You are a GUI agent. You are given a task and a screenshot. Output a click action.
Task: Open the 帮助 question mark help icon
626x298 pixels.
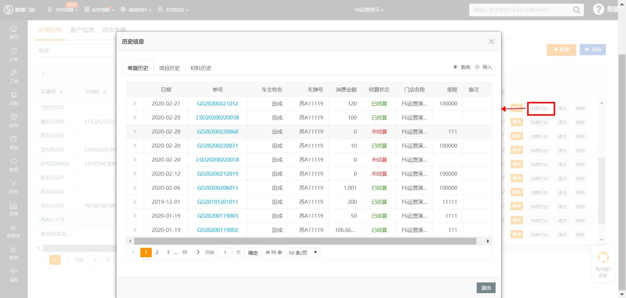pyautogui.click(x=598, y=9)
